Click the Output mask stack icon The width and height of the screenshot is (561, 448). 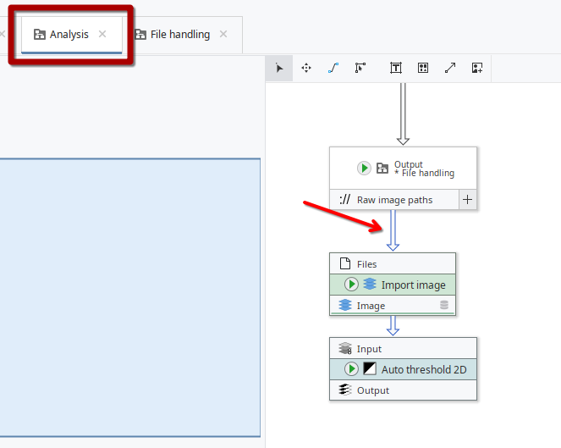pos(345,390)
